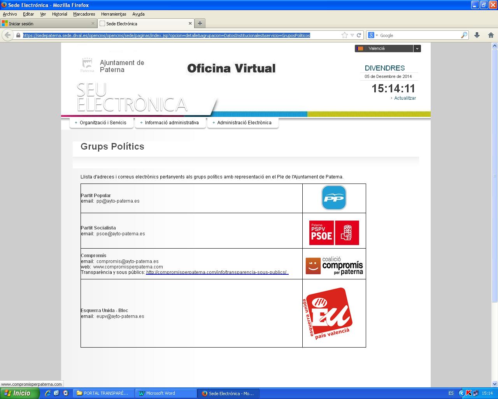Click the Kaspersky tray icon
498x399 pixels.
[x=468, y=393]
